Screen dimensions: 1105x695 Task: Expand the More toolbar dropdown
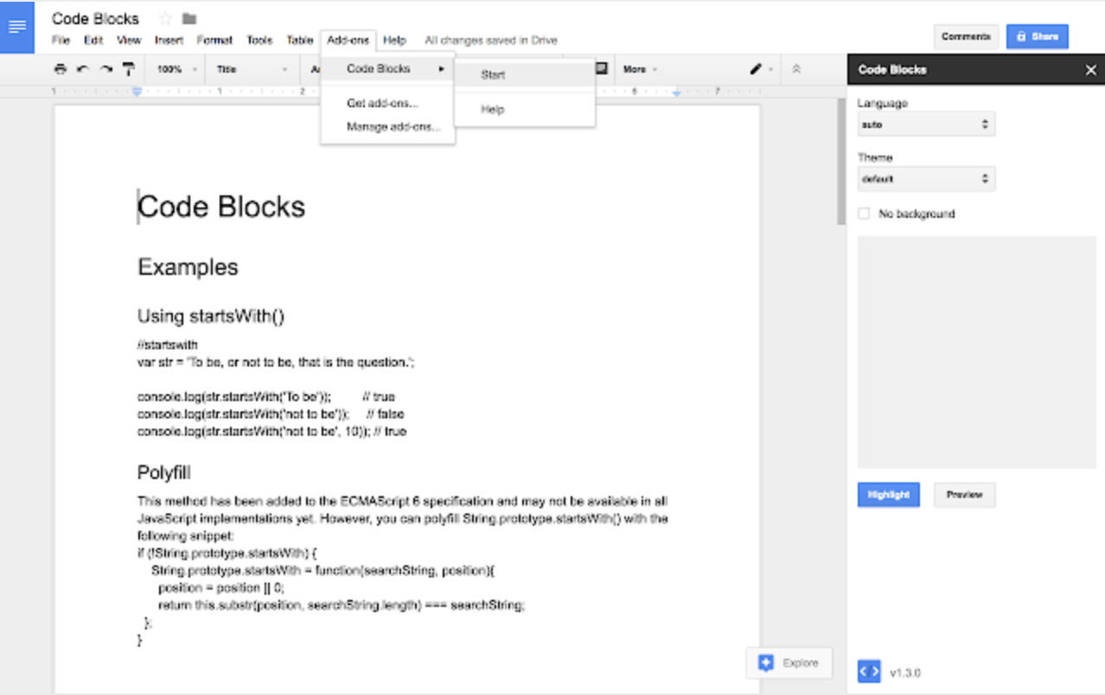[640, 69]
